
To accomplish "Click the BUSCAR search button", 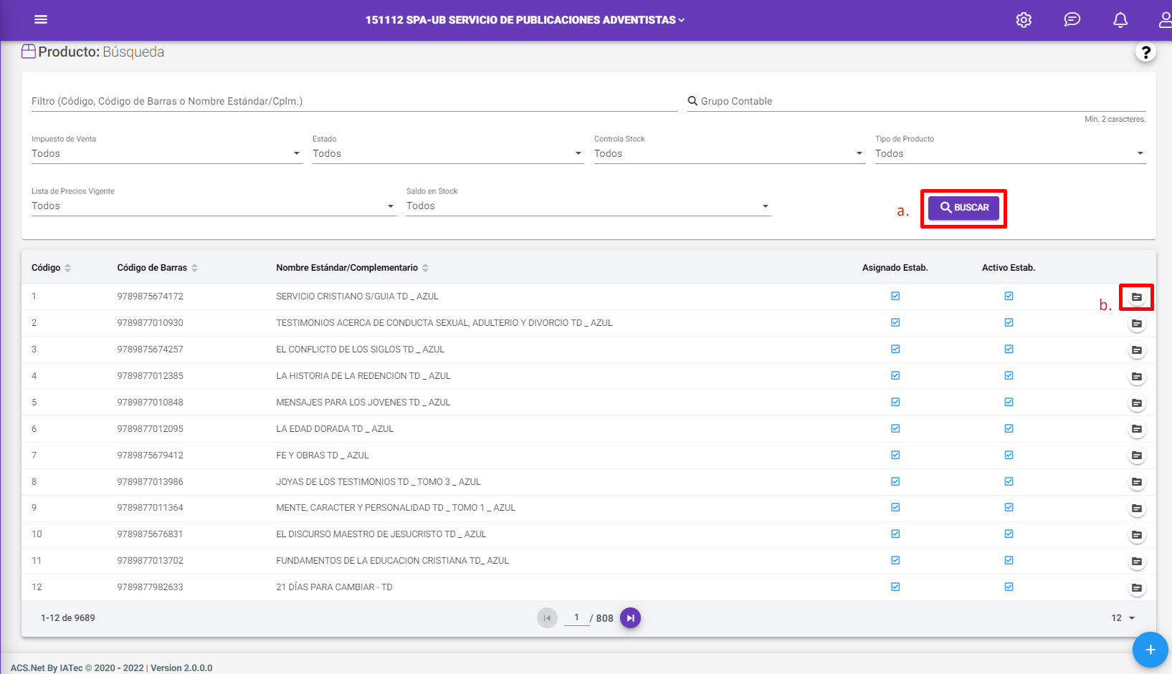I will pos(963,208).
